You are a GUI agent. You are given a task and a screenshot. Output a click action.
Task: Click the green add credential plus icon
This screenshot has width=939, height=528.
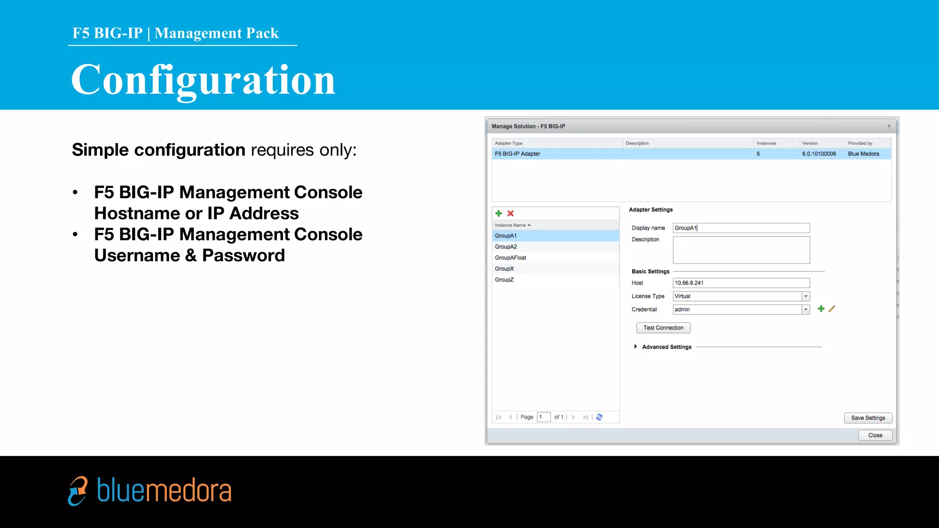point(821,309)
